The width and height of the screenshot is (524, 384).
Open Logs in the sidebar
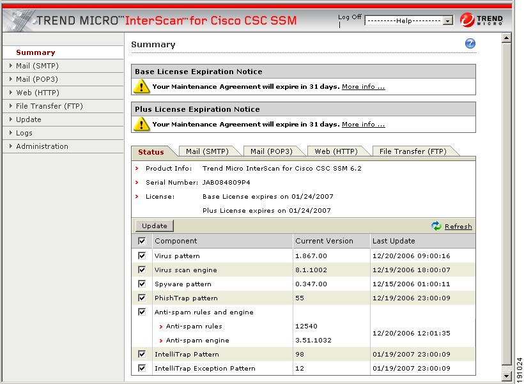(24, 133)
